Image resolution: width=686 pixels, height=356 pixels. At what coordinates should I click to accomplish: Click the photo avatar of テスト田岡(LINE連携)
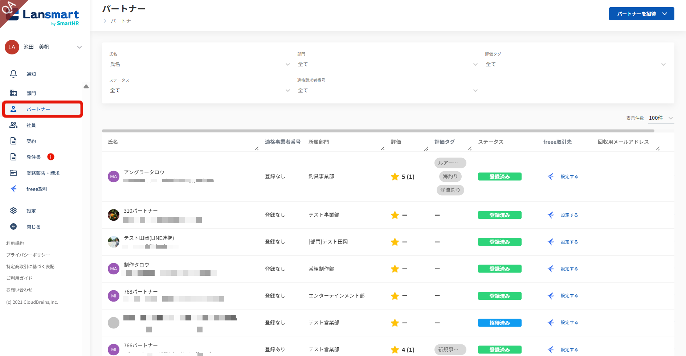(x=114, y=242)
